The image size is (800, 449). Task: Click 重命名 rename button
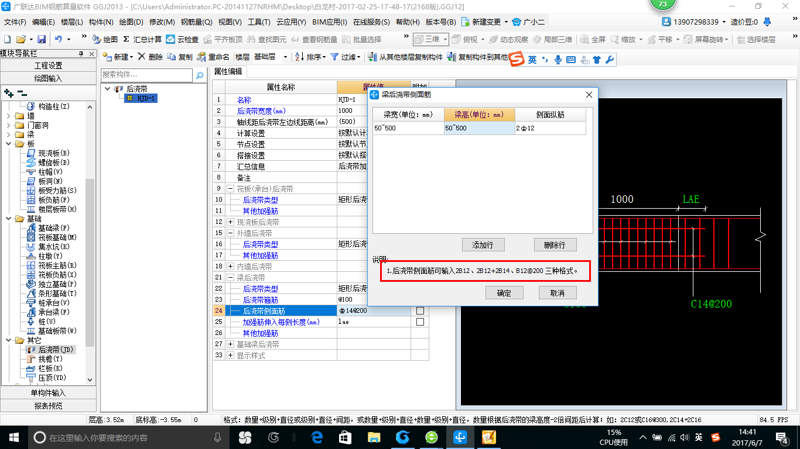(x=214, y=57)
